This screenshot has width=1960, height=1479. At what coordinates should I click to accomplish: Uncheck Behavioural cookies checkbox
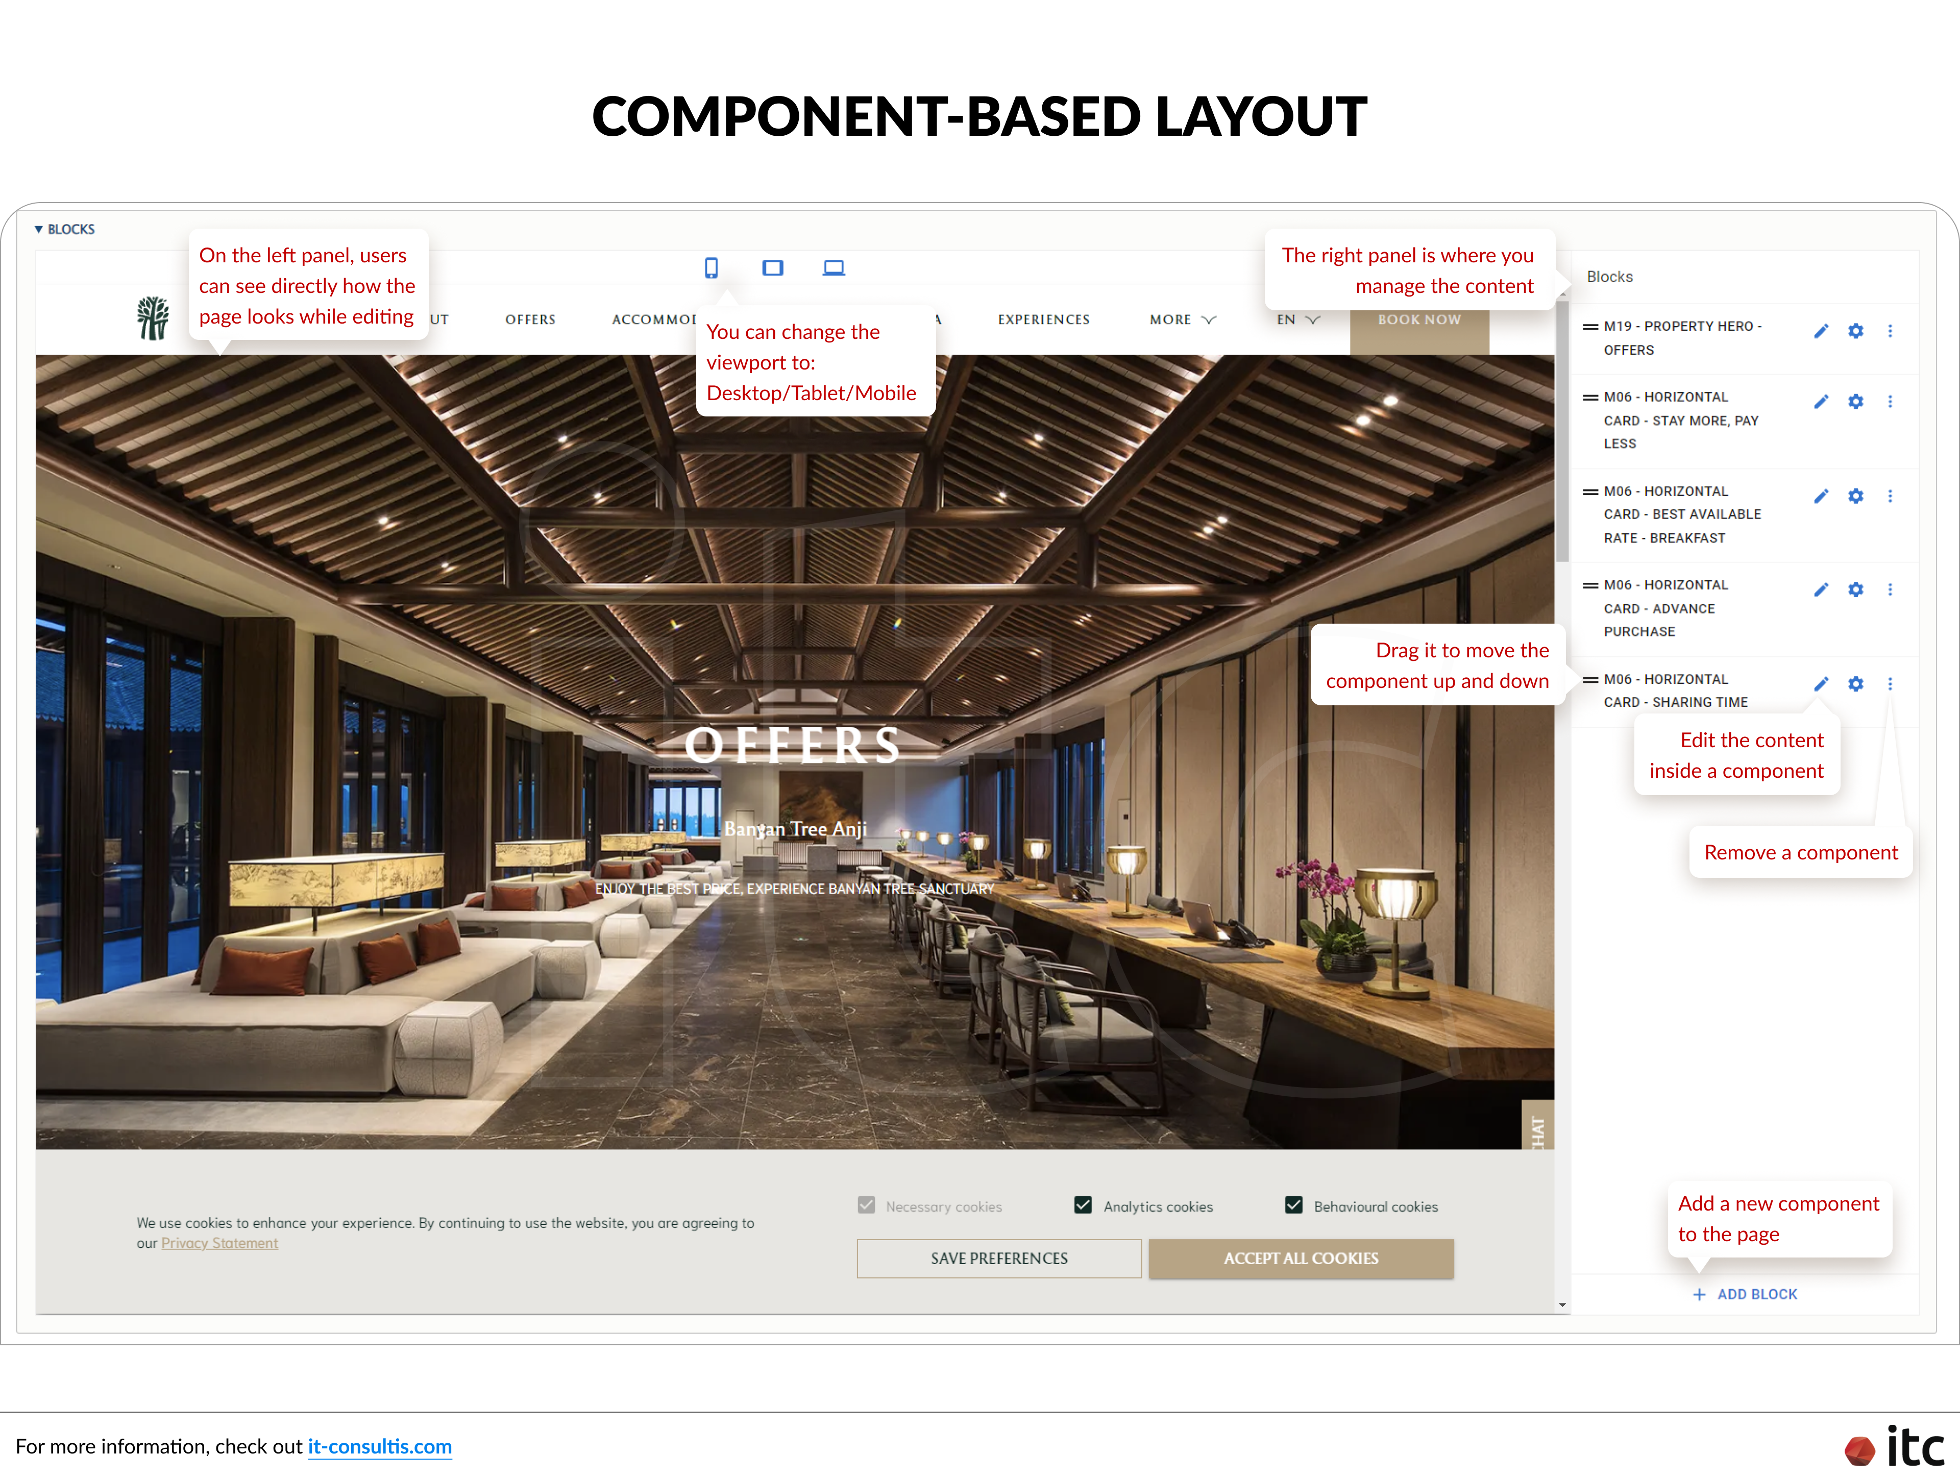(x=1294, y=1206)
